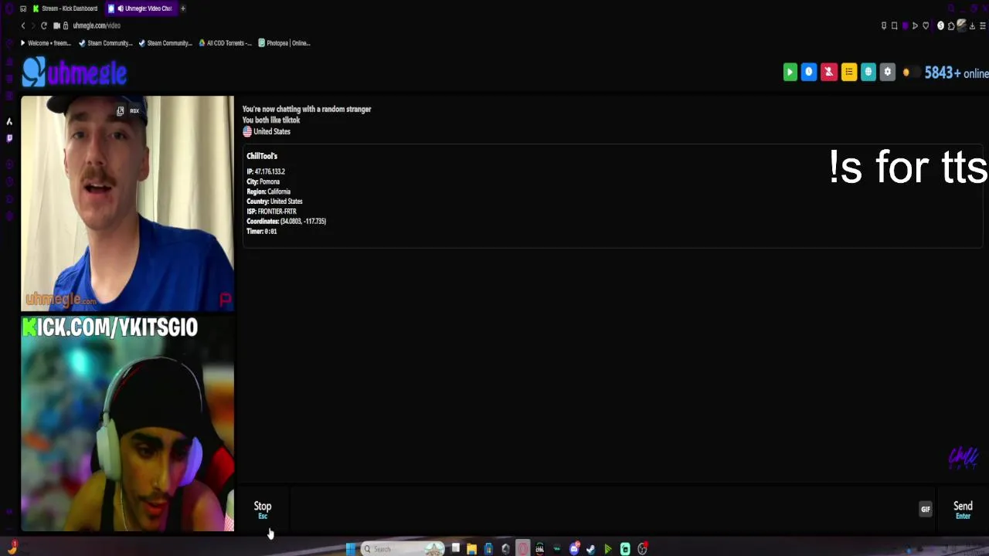Click the taskbar Search box

pos(402,549)
